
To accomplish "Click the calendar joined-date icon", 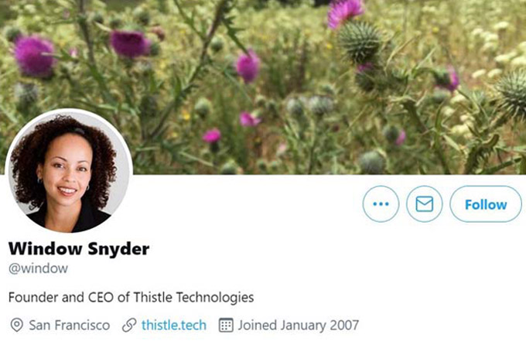I will point(226,326).
